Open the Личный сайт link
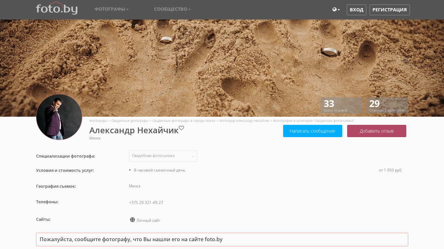Viewport: 444px width, 249px height. (x=148, y=220)
